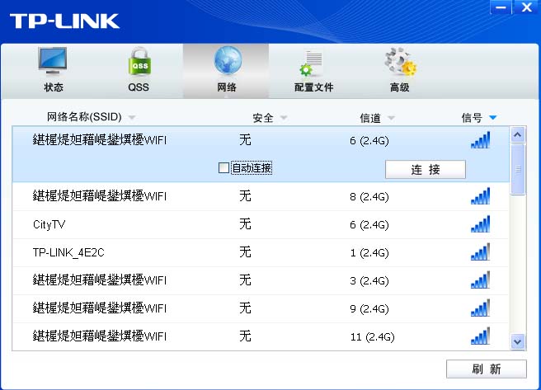Switch to the 高级 tab label

(399, 87)
